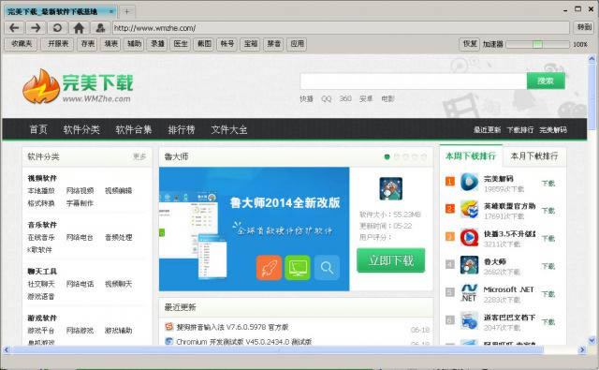Click the Microsoft .NET icon in ranking
The image size is (599, 370).
469,293
